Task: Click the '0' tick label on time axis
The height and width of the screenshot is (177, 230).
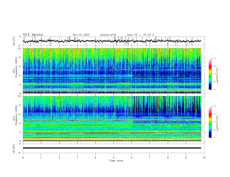Action: pos(23,158)
